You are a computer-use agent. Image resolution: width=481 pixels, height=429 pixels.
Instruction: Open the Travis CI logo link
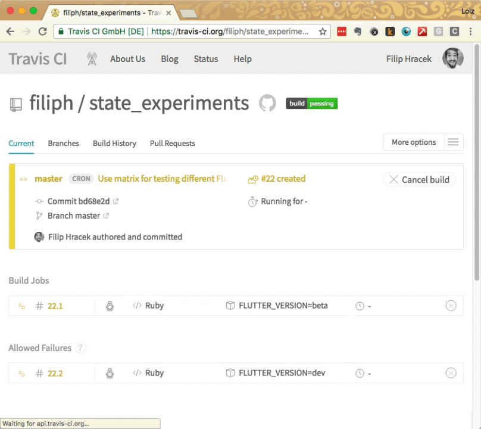click(x=38, y=58)
